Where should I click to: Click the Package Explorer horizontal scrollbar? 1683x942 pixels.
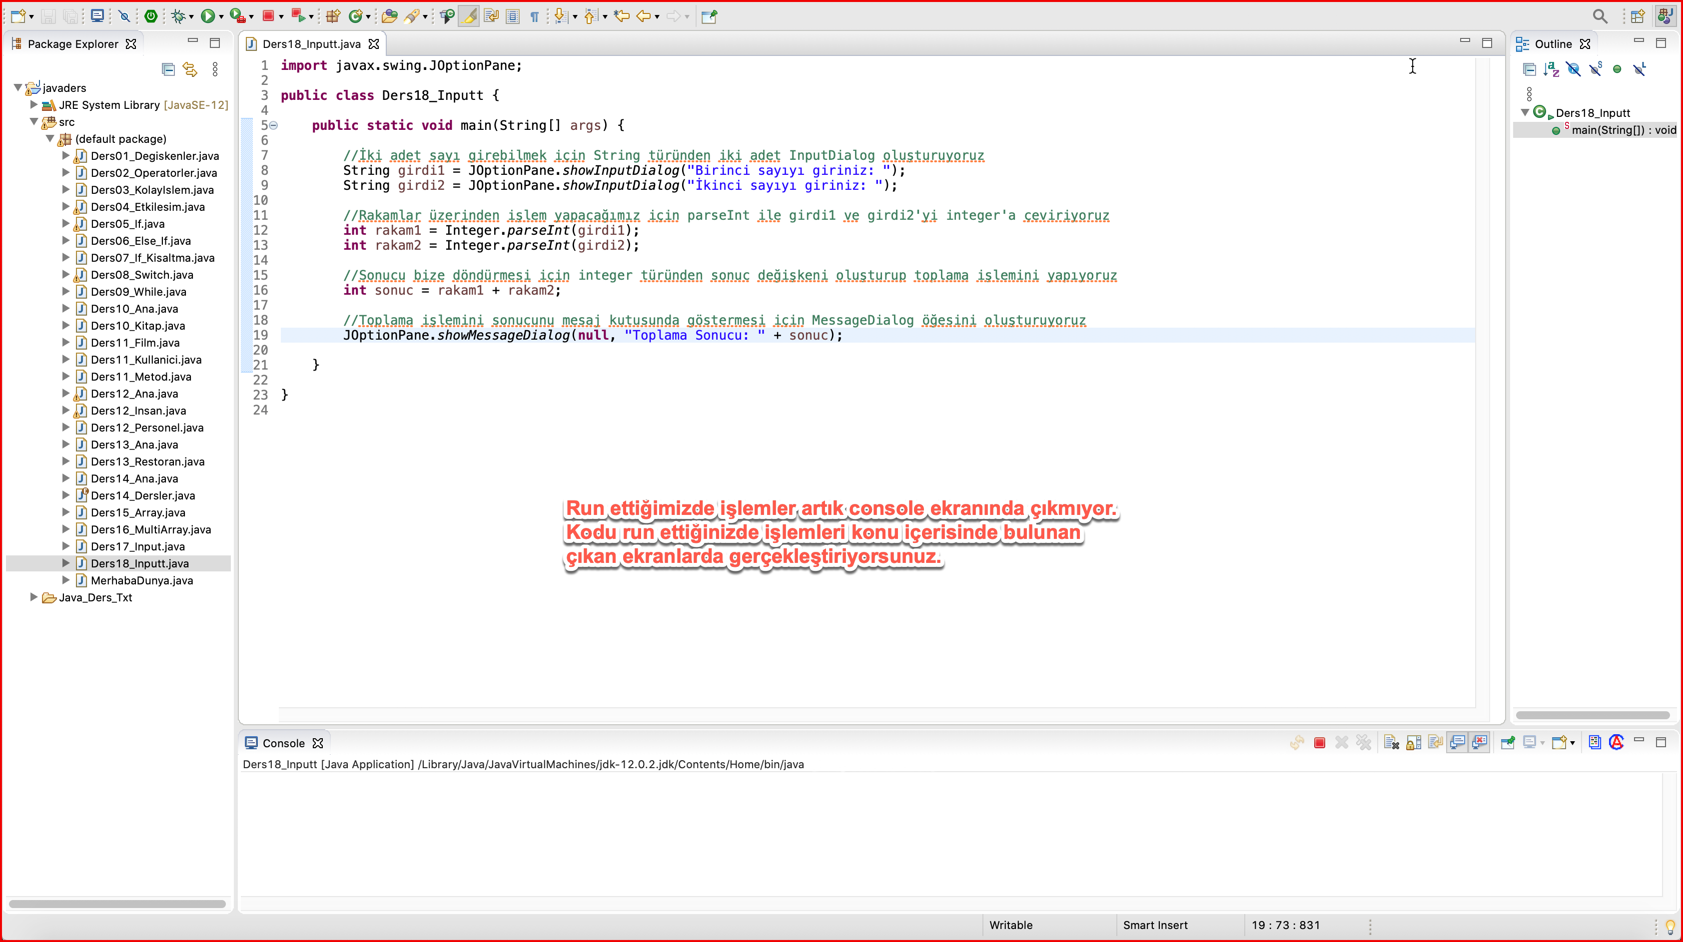pyautogui.click(x=117, y=904)
